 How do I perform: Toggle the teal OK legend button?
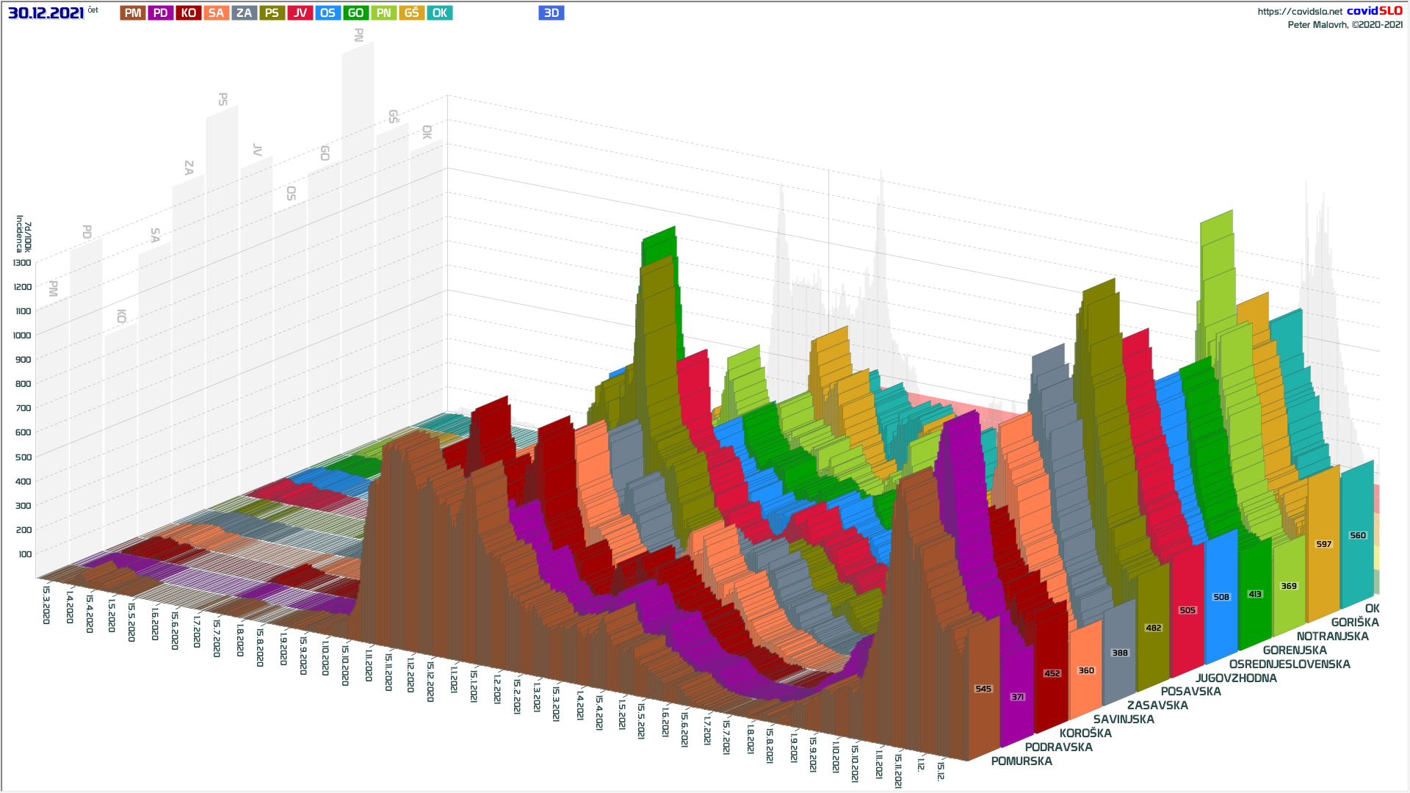pyautogui.click(x=439, y=13)
